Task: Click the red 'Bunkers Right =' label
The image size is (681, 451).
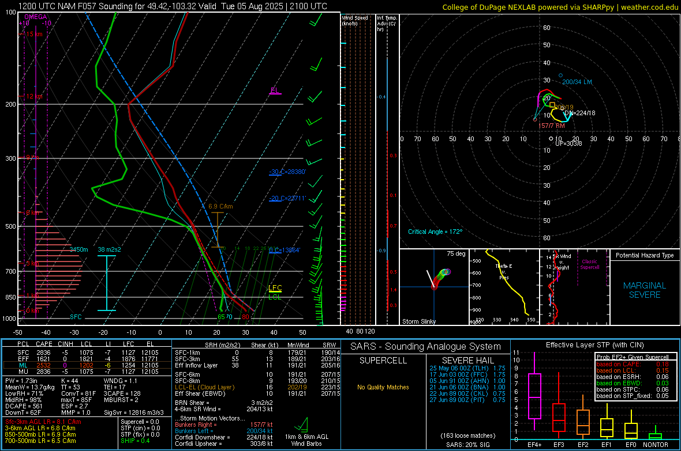Action: pyautogui.click(x=196, y=425)
